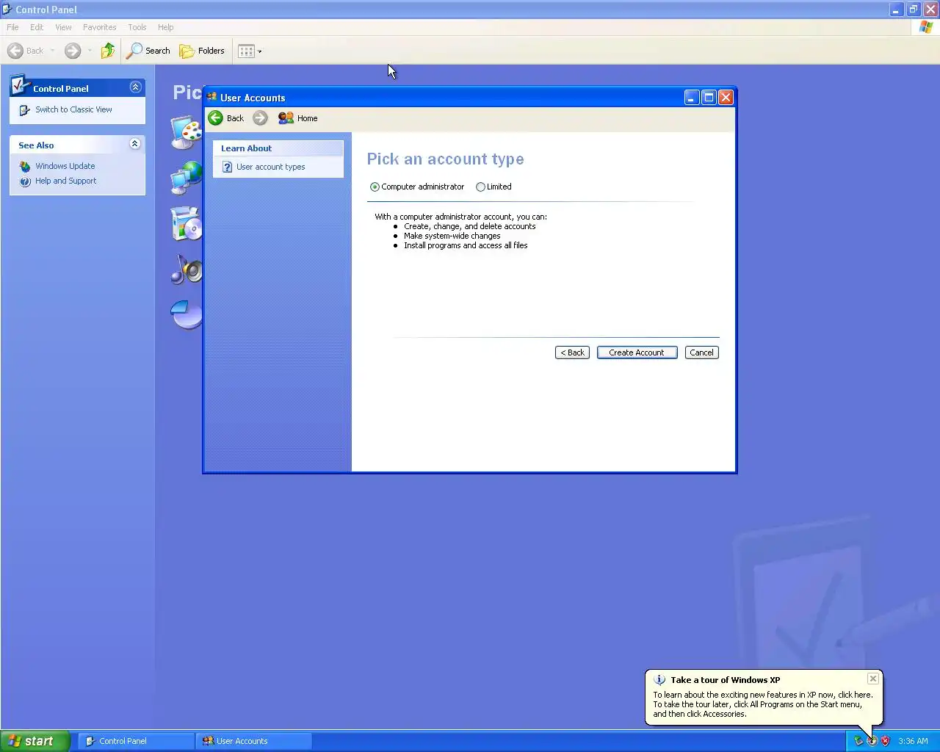Viewport: 940px width, 752px height.
Task: Open the Network and Internet globe icon
Action: tap(187, 178)
